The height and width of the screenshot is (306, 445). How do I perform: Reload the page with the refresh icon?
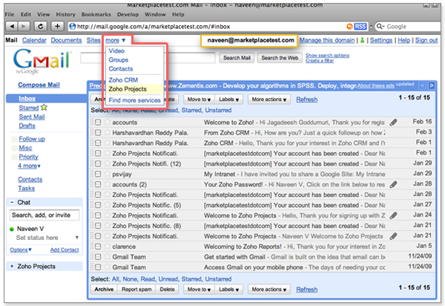[41, 27]
